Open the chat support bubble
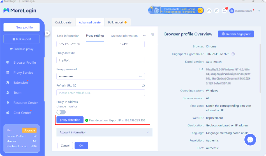This screenshot has width=266, height=156. coord(250,140)
